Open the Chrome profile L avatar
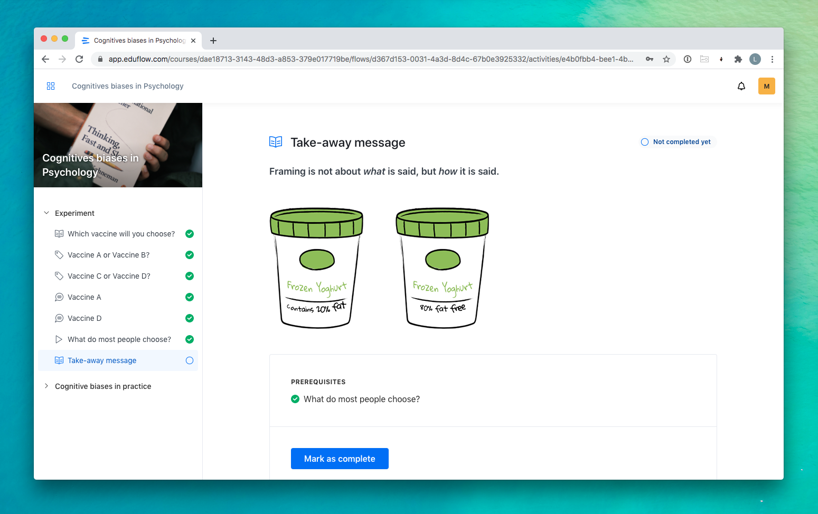Image resolution: width=818 pixels, height=514 pixels. click(755, 59)
